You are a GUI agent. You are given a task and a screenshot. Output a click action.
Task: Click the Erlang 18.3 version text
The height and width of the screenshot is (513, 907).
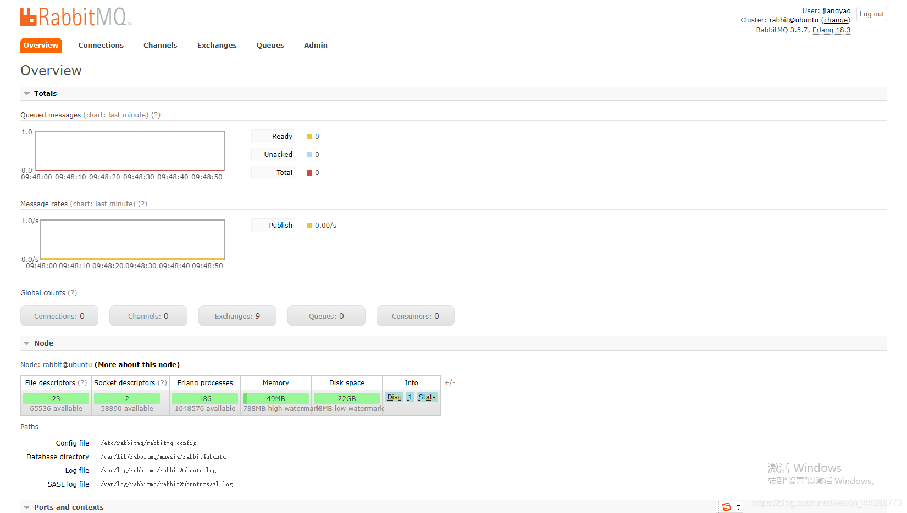(831, 30)
